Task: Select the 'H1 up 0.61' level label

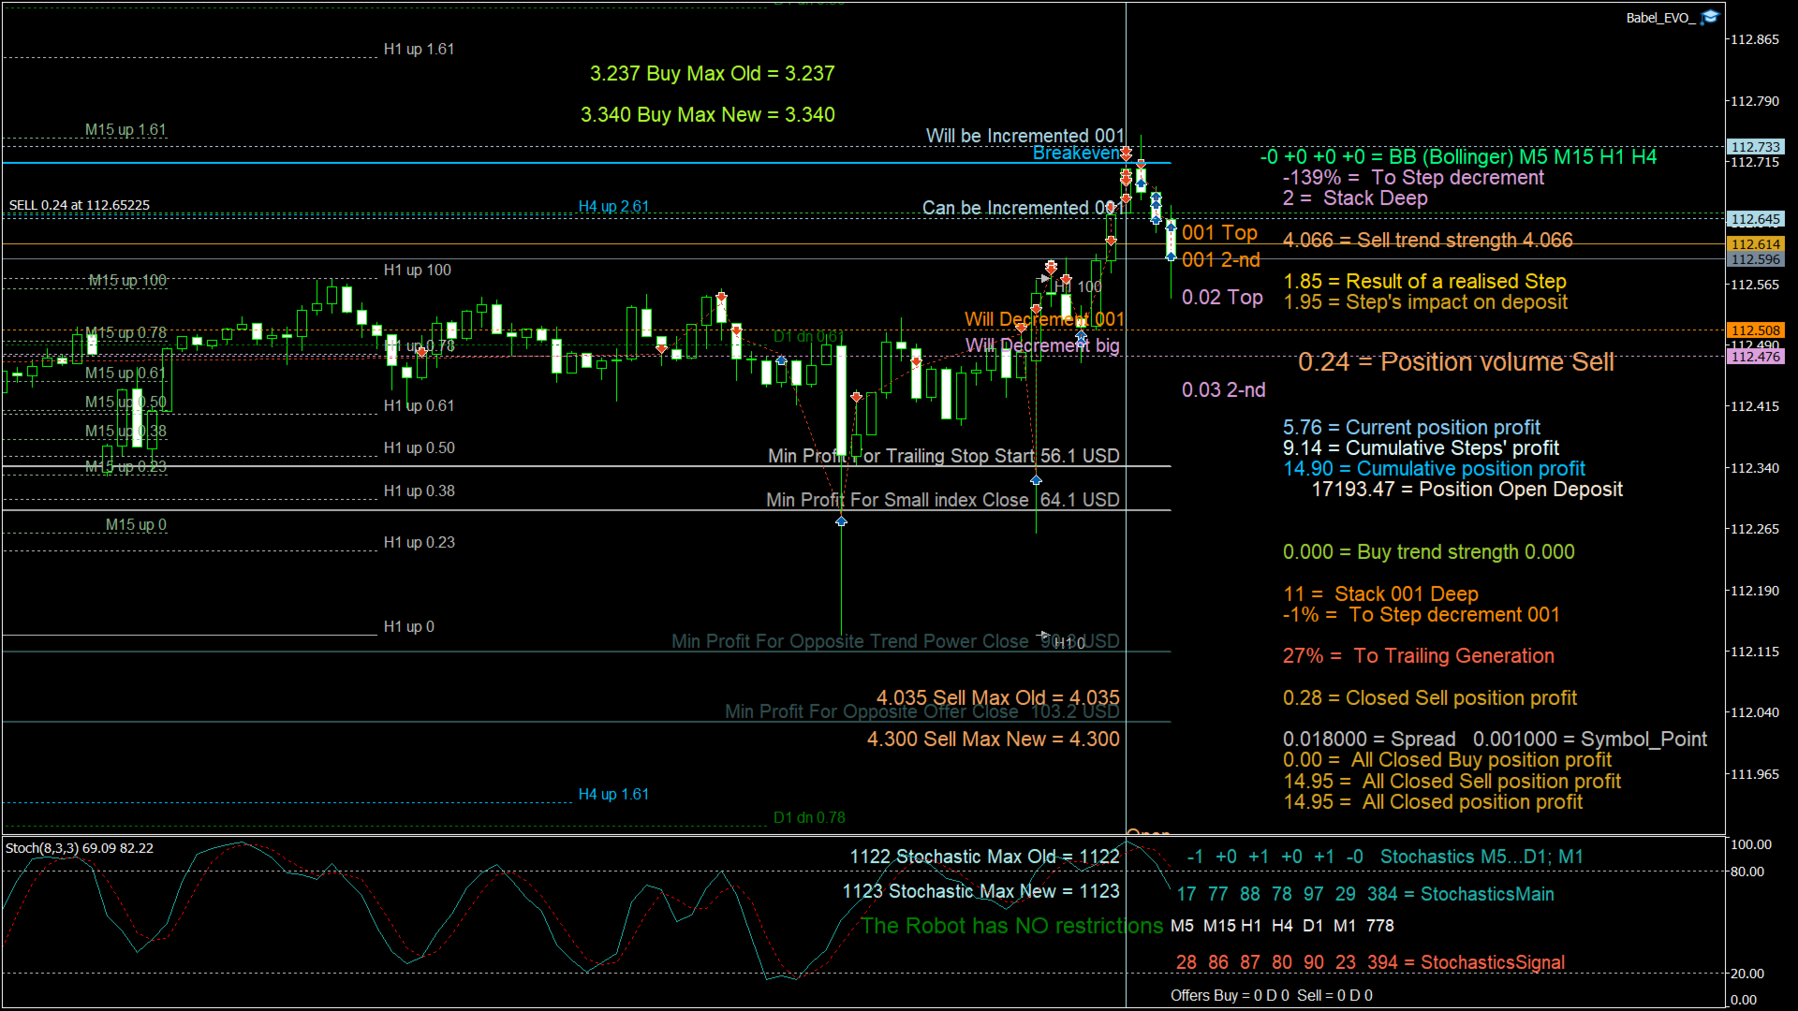Action: coord(419,405)
